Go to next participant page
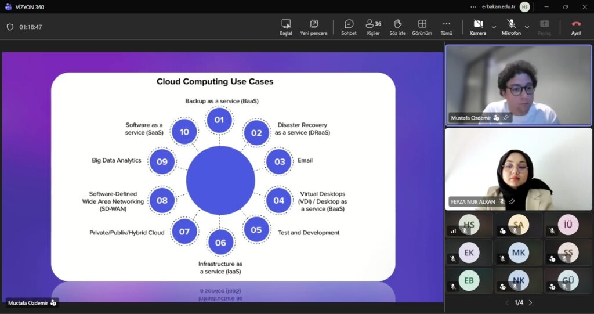The height and width of the screenshot is (314, 594). (x=530, y=302)
